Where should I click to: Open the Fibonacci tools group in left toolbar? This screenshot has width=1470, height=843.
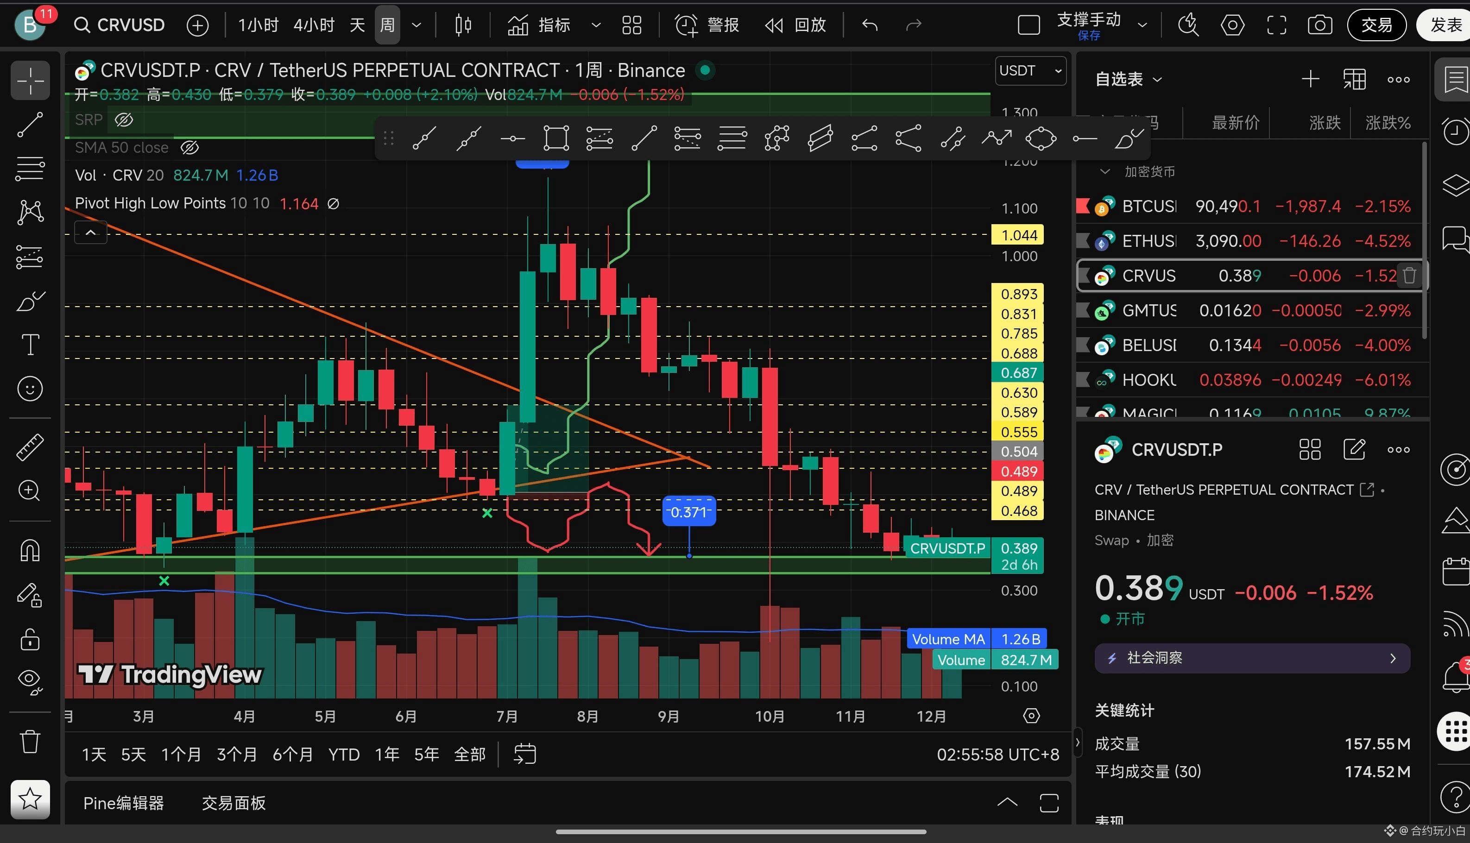[30, 169]
